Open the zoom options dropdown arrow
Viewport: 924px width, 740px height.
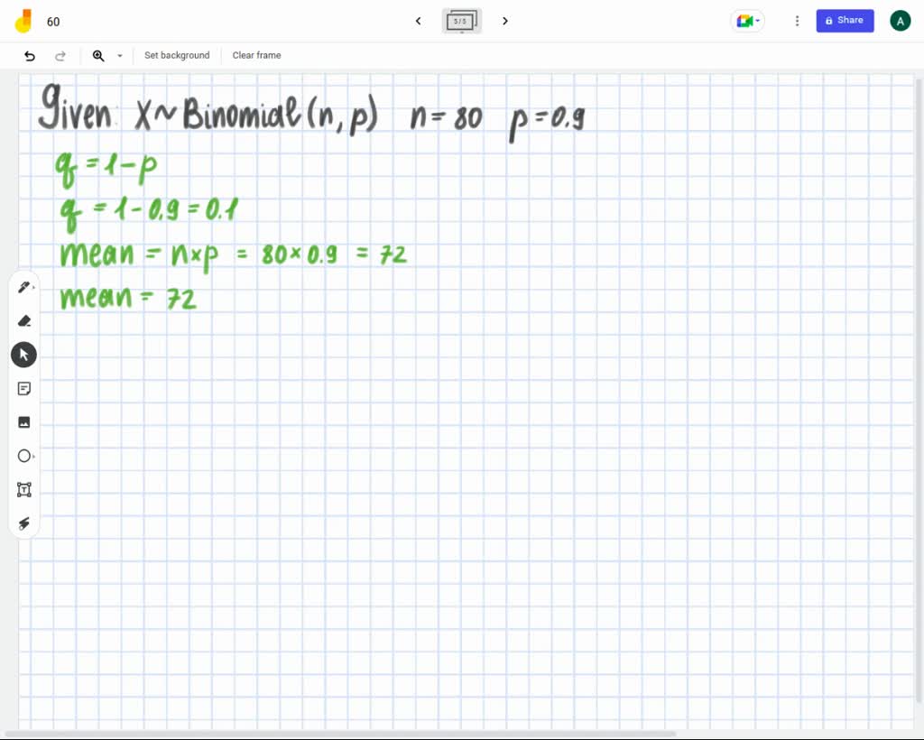(x=119, y=55)
